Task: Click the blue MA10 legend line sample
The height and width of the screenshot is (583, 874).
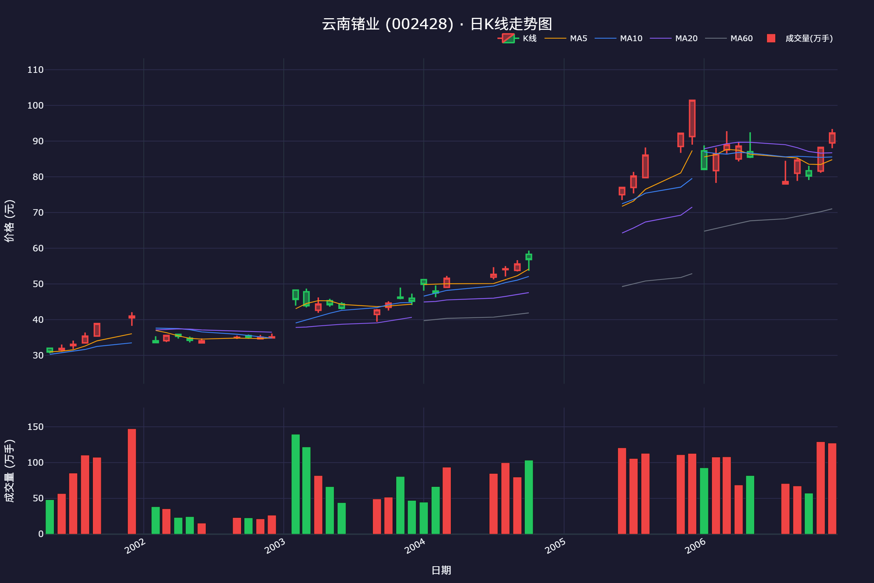Action: 605,38
